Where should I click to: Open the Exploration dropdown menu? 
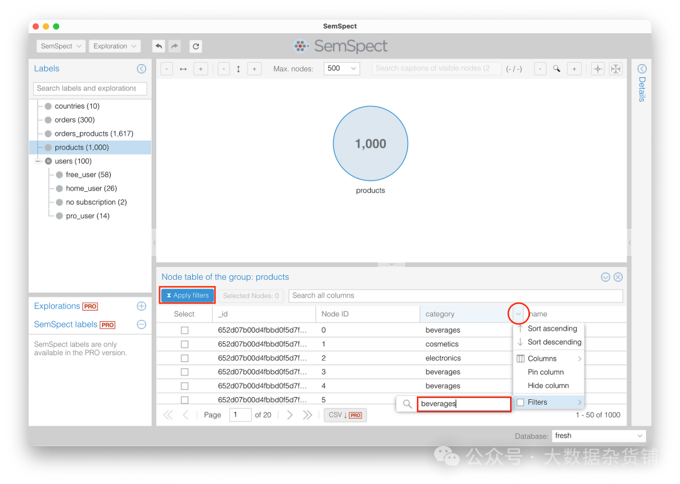[115, 46]
